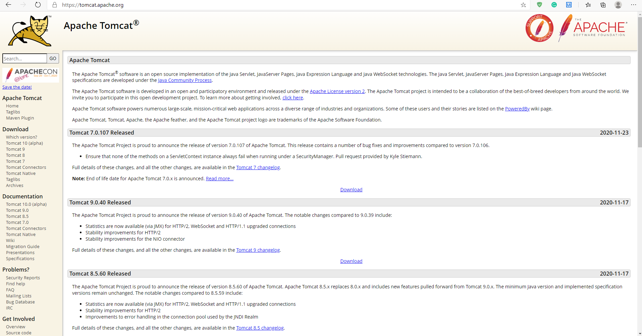Open the Save the date! link

[x=17, y=87]
